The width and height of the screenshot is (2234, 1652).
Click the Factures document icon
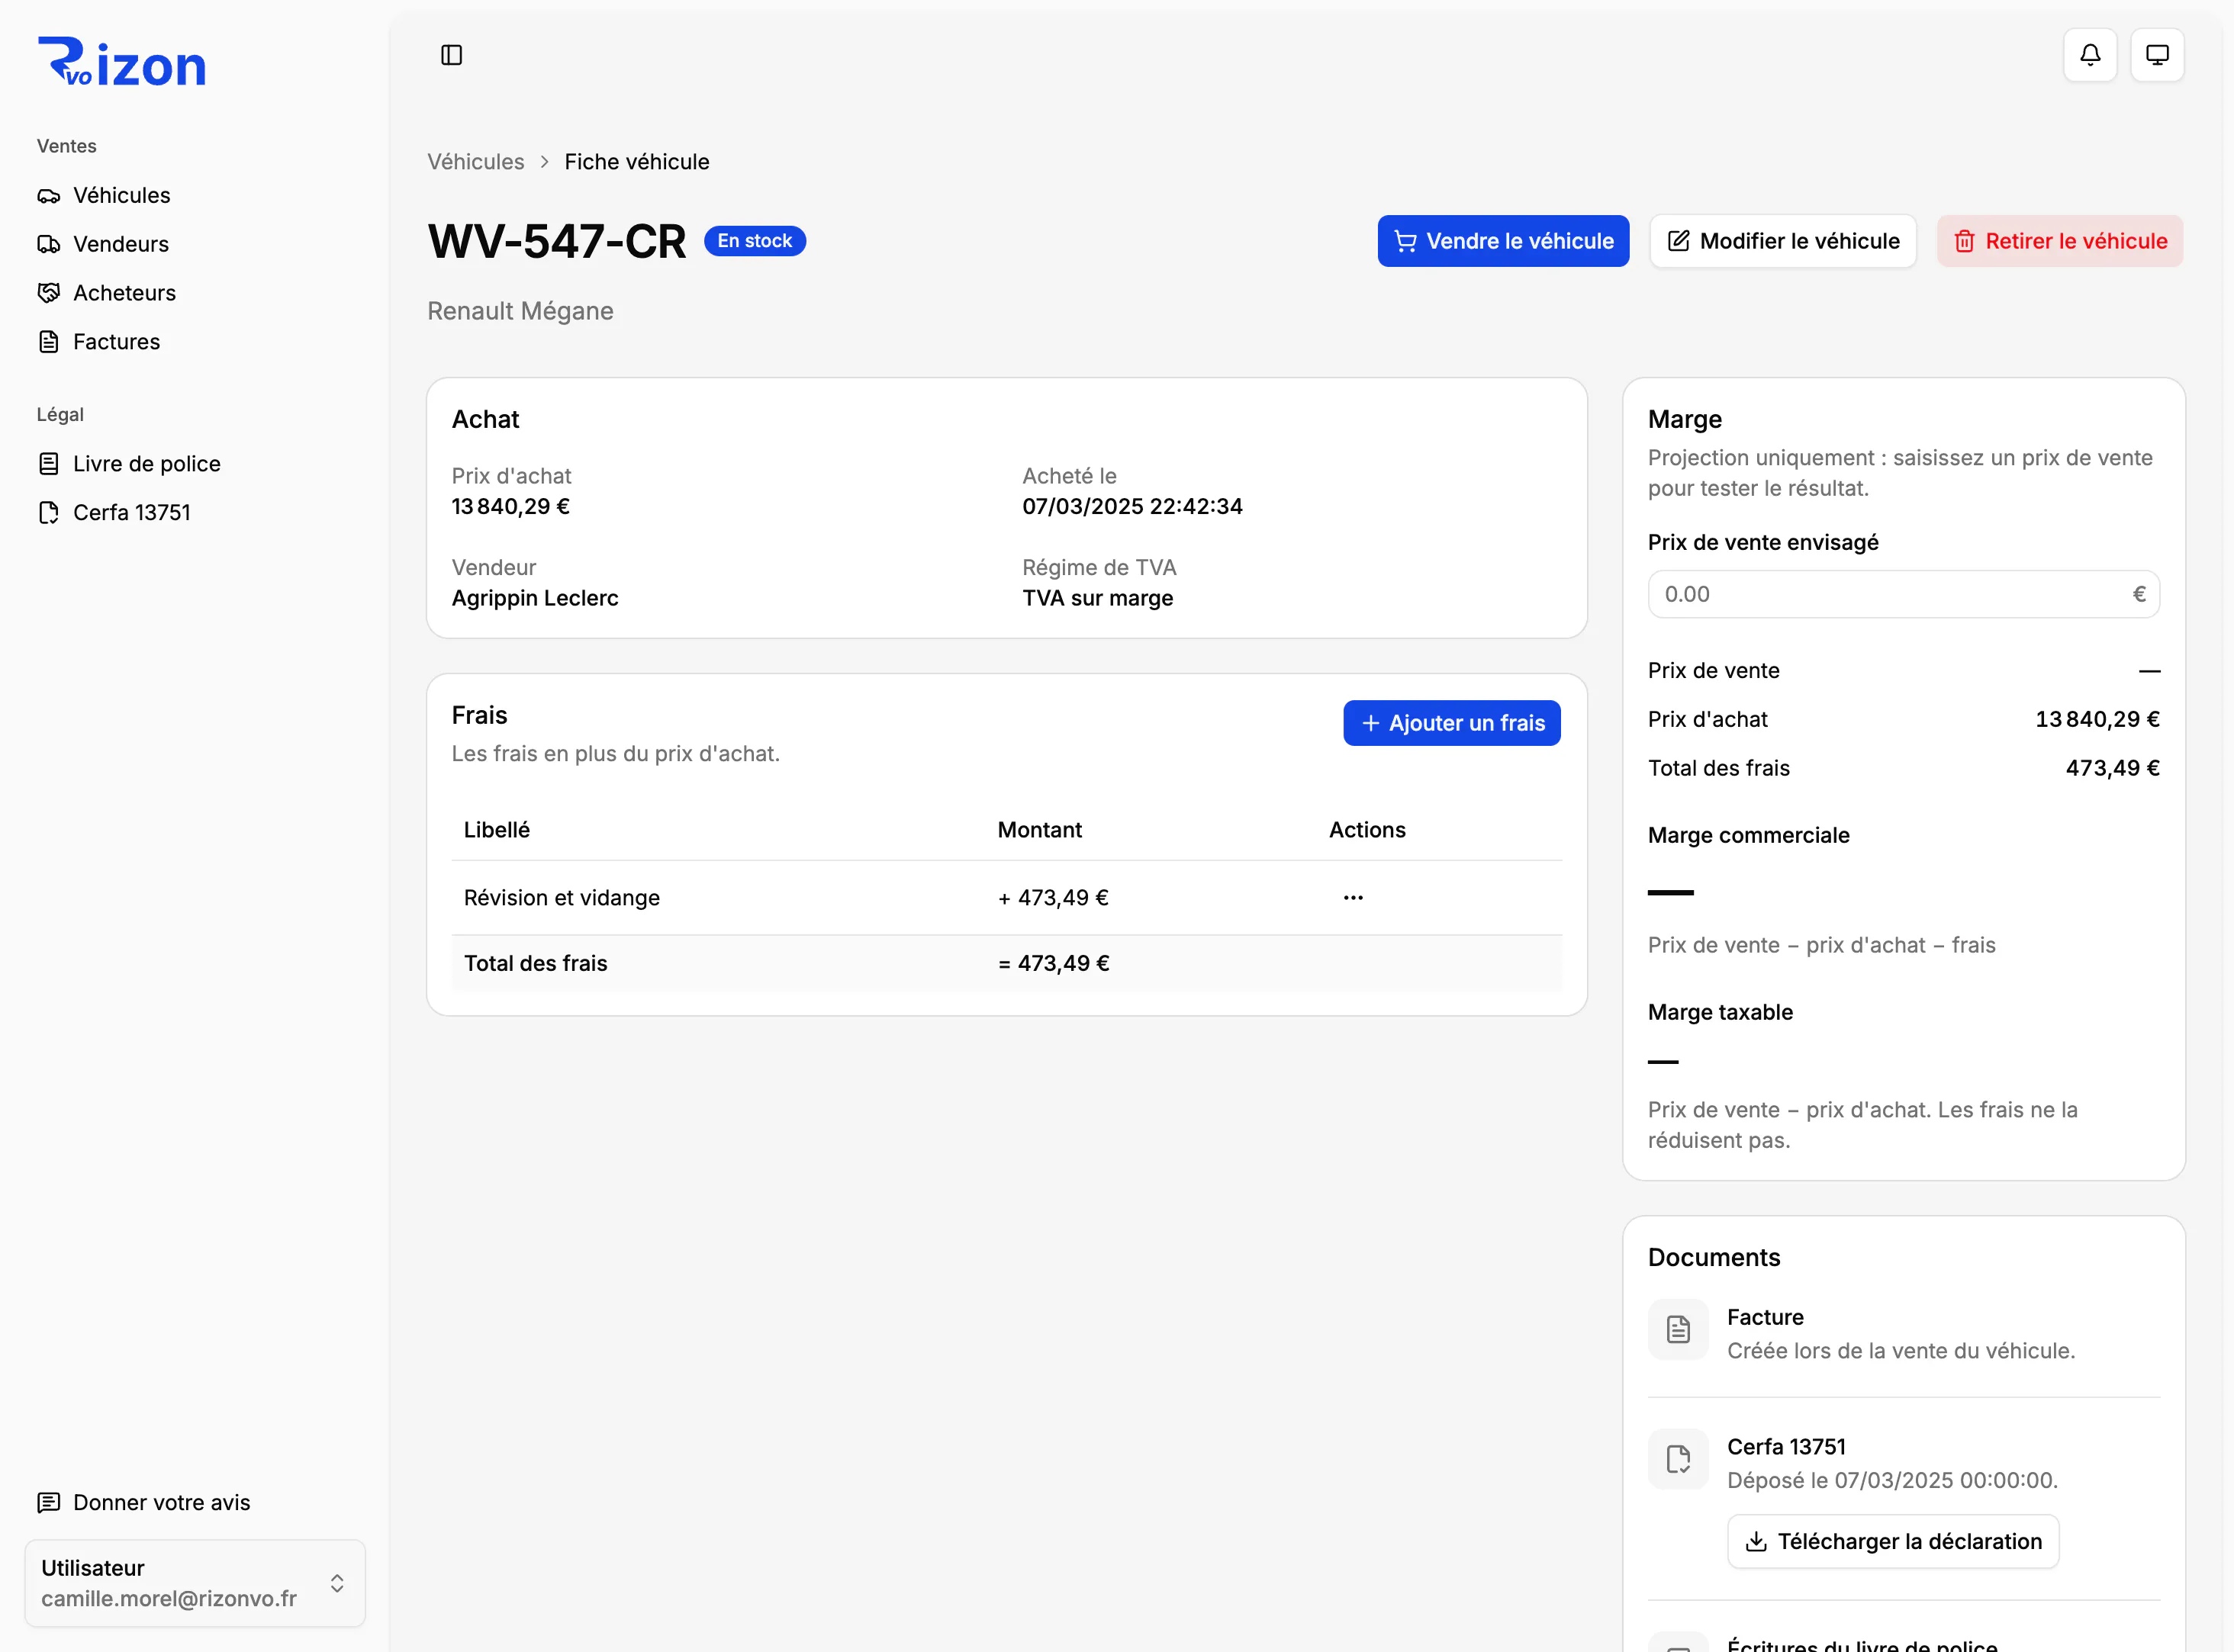[x=48, y=342]
